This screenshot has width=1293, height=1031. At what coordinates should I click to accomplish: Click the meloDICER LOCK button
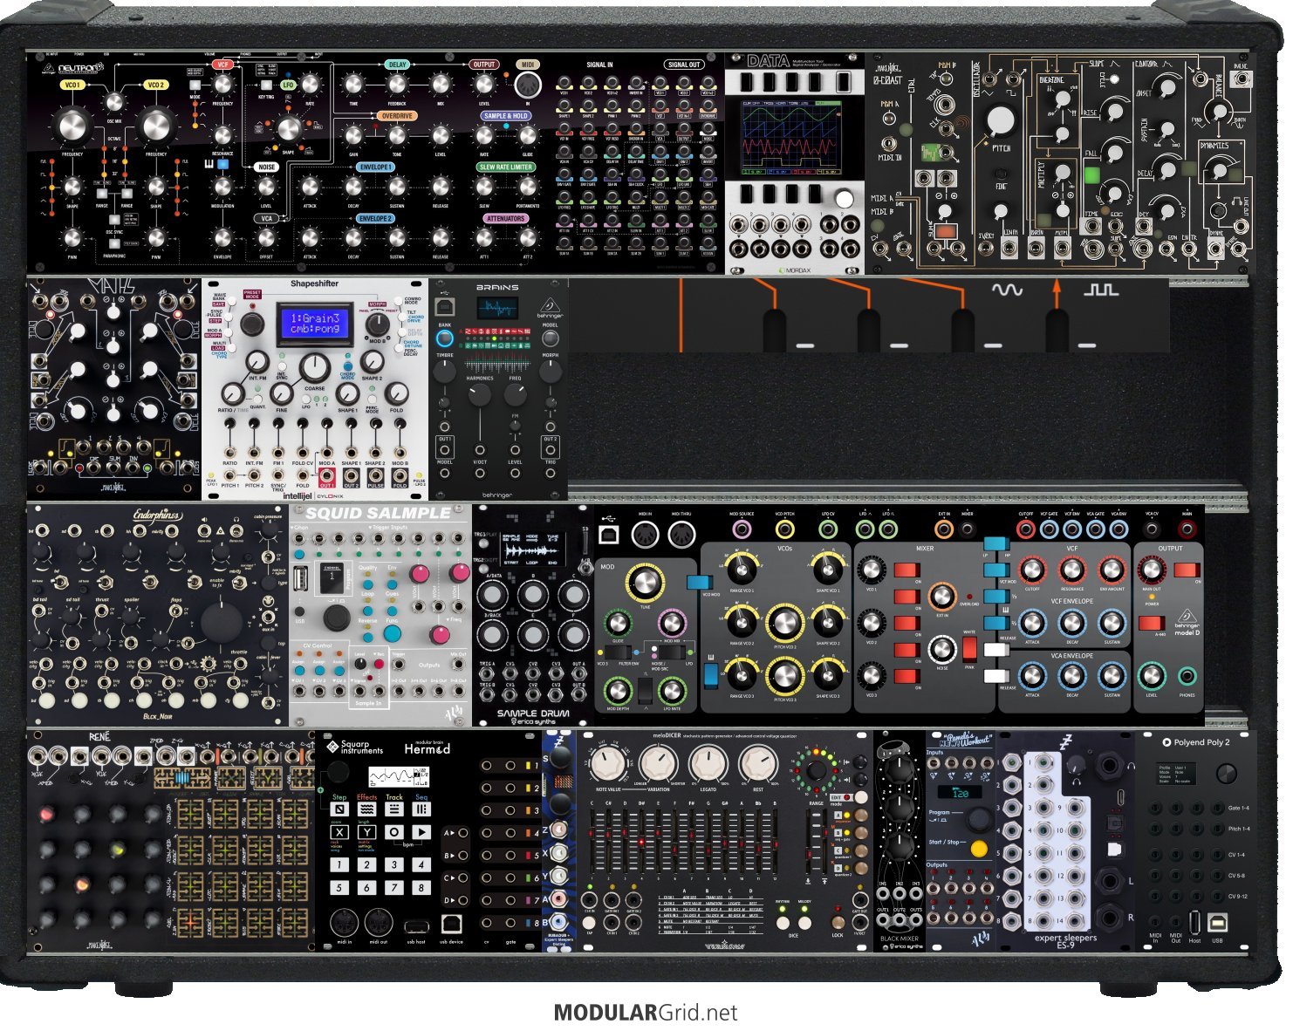point(838,921)
